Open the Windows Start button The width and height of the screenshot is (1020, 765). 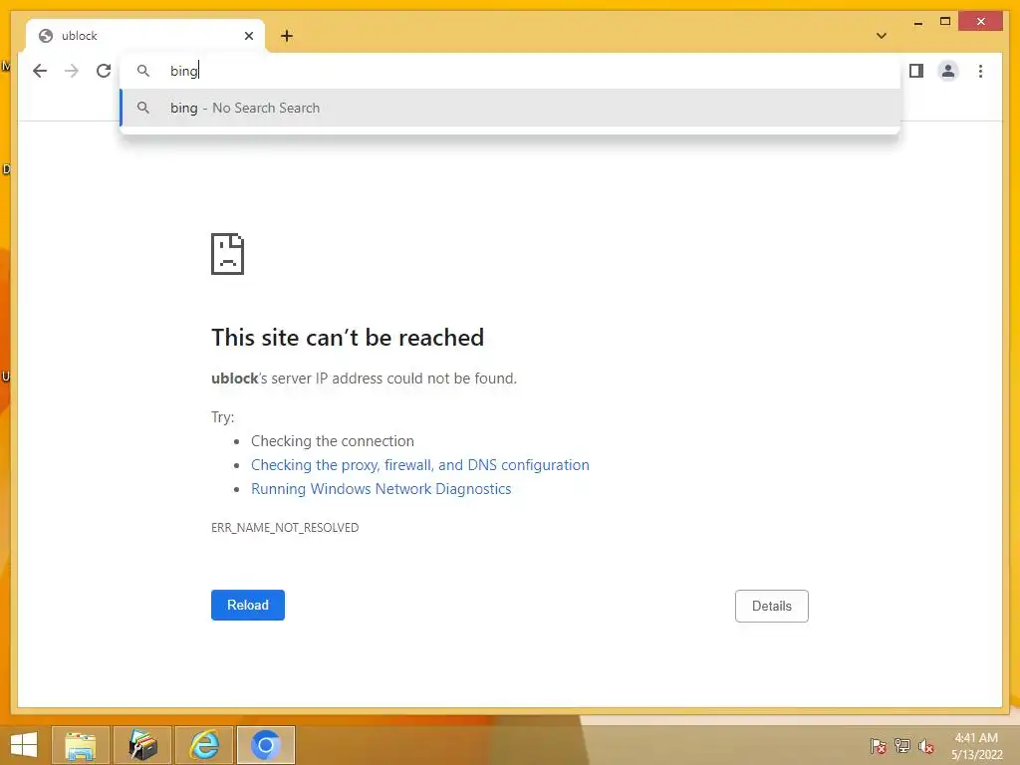point(24,745)
